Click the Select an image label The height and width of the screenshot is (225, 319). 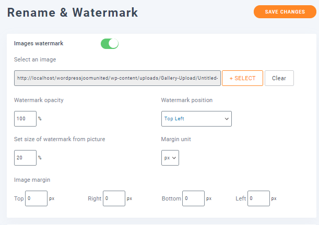[x=35, y=60]
